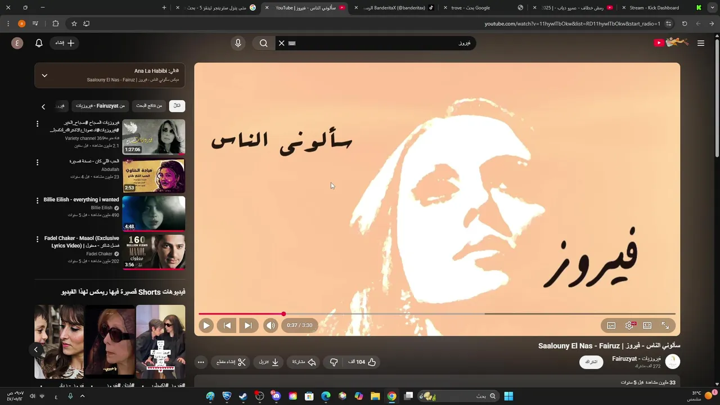Viewport: 720px width, 405px height.
Task: Mute the video volume speaker icon
Action: 271,325
